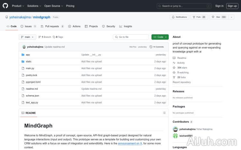Open the Product menu in header
This screenshot has width=241, height=150.
[x=18, y=6]
